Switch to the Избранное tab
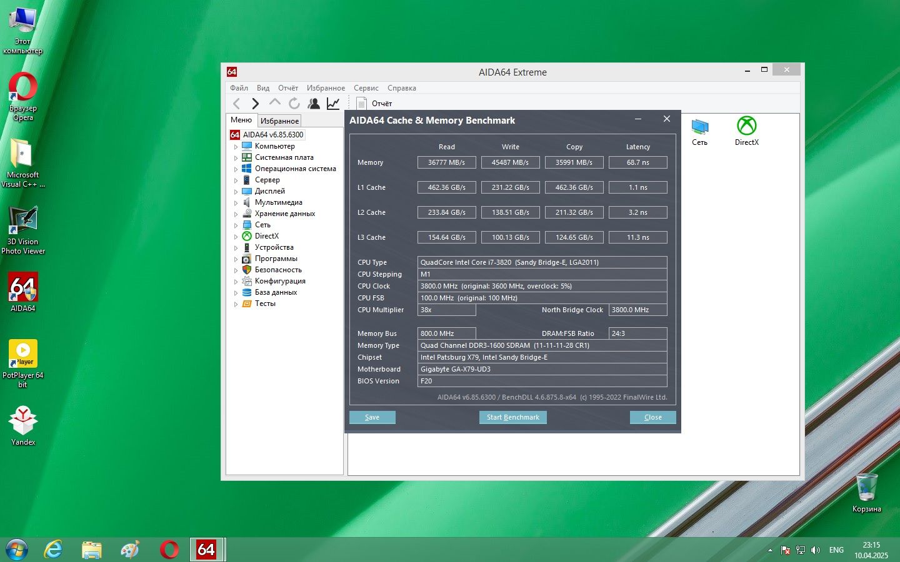The height and width of the screenshot is (562, 900). (280, 121)
